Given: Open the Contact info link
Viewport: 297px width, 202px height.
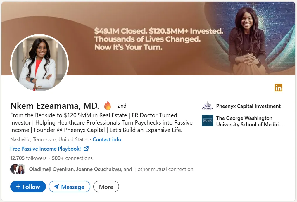Looking at the screenshot, I should tap(107, 139).
